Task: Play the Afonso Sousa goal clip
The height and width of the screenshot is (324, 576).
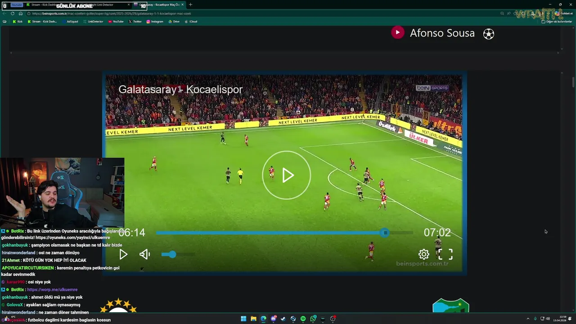Action: [x=397, y=33]
